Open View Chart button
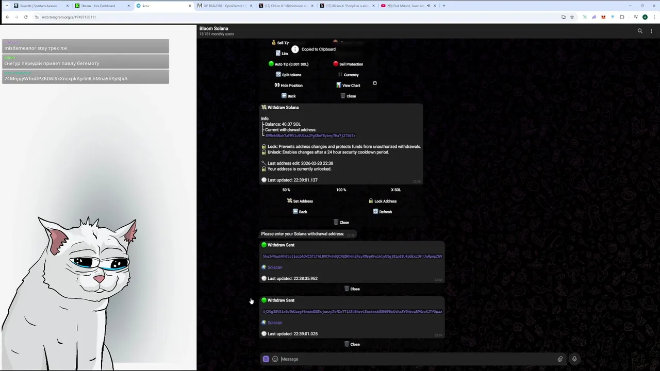Image resolution: width=660 pixels, height=371 pixels. [348, 86]
